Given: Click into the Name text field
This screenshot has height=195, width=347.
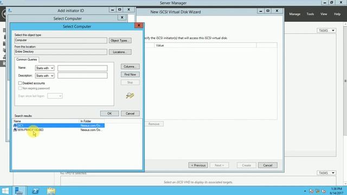Looking at the screenshot, I should click(x=82, y=68).
